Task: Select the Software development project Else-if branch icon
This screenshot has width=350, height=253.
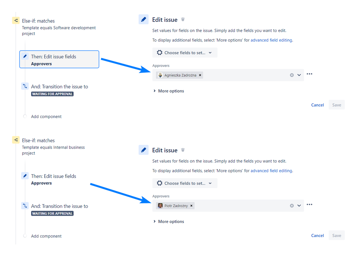Action: 16,21
